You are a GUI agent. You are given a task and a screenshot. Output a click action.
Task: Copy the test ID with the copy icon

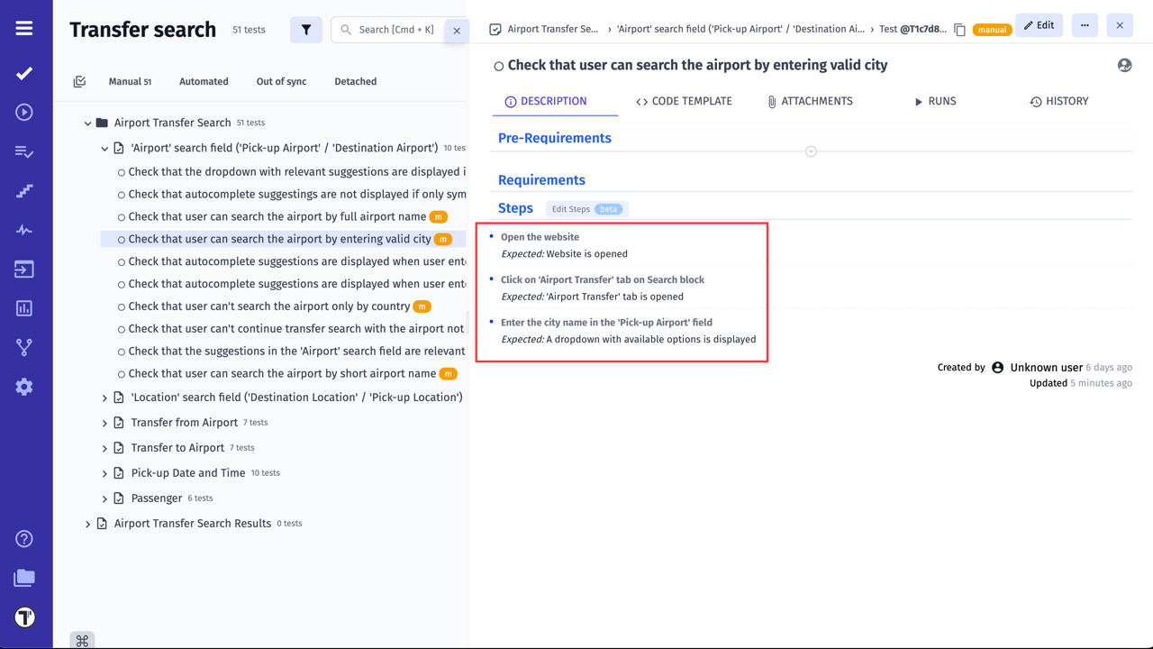[959, 30]
